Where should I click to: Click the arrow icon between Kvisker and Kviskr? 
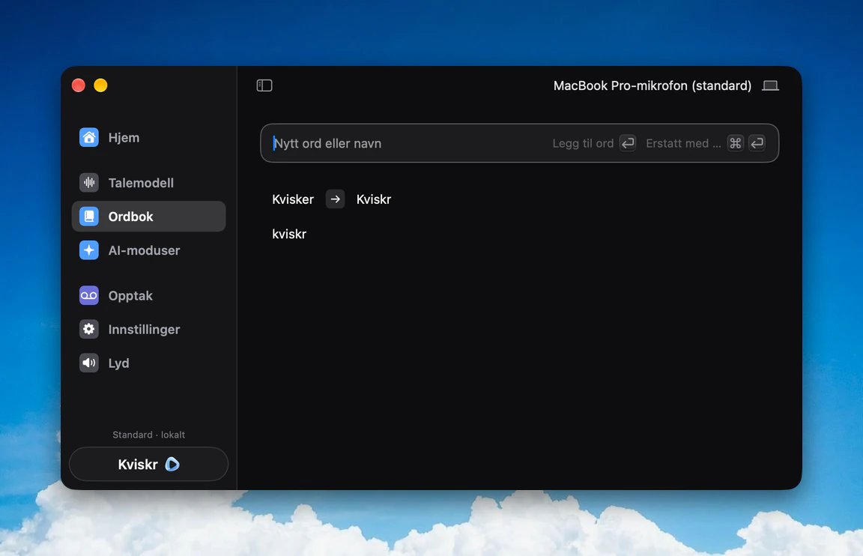point(335,199)
